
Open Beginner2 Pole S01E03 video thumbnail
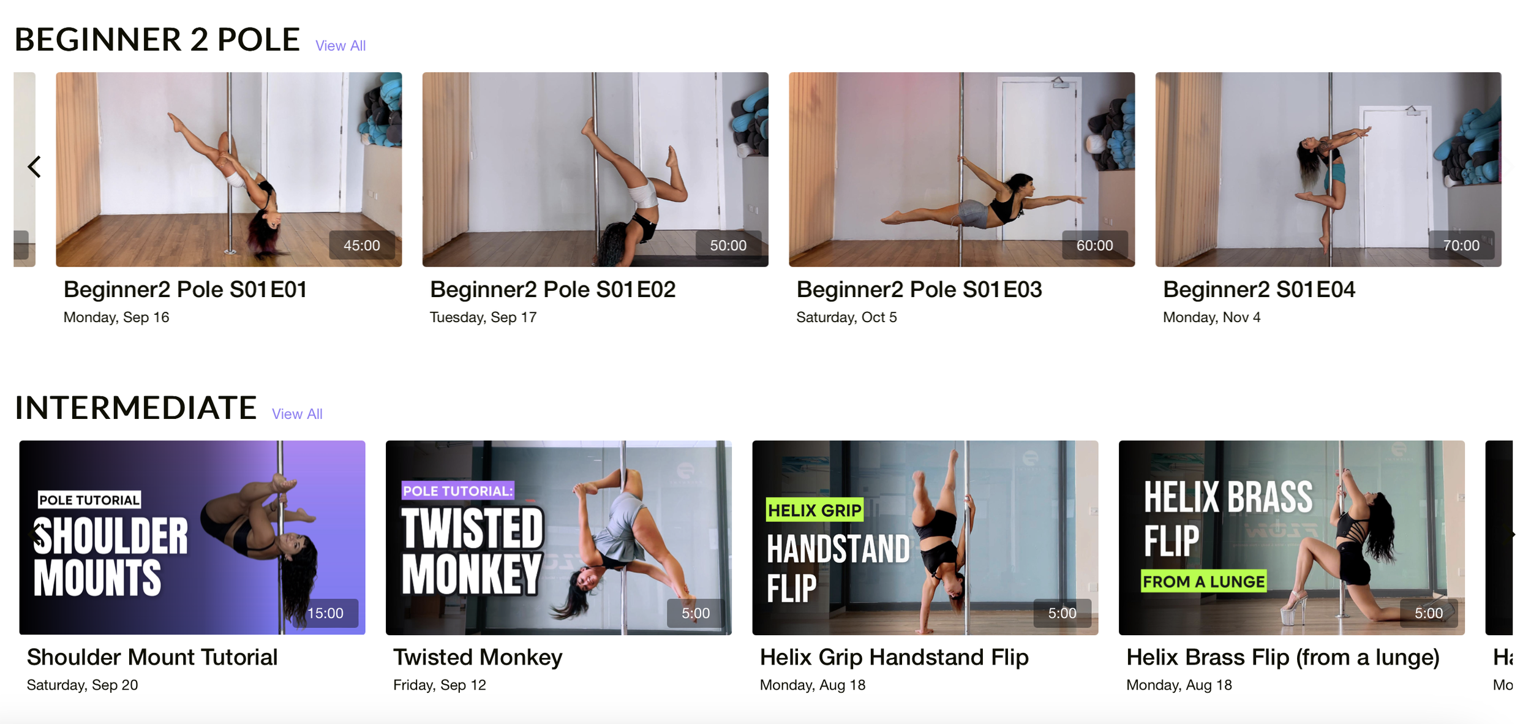tap(961, 170)
